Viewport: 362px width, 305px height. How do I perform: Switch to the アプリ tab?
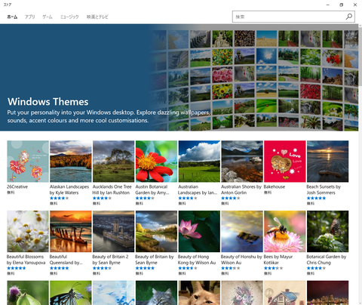[29, 17]
